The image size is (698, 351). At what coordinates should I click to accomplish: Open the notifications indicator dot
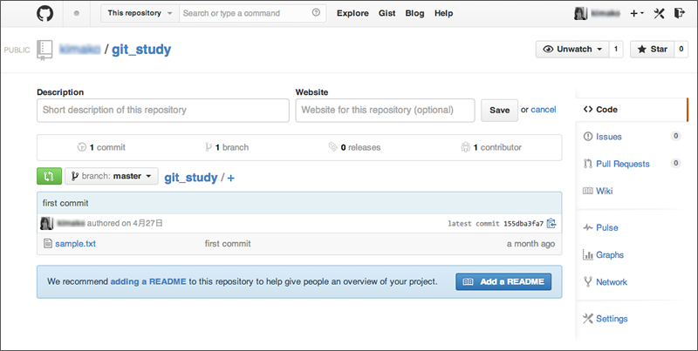pyautogui.click(x=77, y=14)
